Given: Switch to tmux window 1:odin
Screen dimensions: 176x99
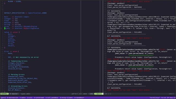Looking at the screenshot, I should click(x=23, y=98).
